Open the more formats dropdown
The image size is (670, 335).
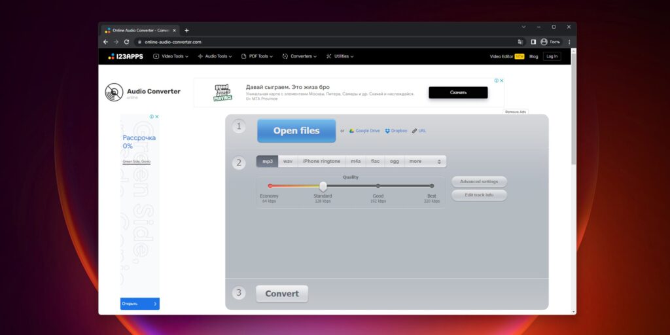pyautogui.click(x=425, y=162)
